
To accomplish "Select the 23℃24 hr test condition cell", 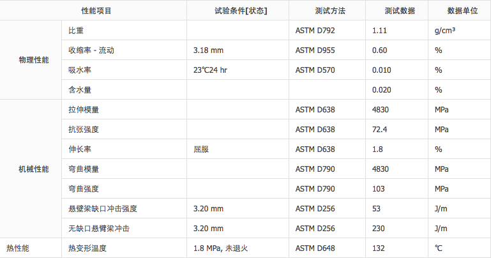I will [210, 70].
